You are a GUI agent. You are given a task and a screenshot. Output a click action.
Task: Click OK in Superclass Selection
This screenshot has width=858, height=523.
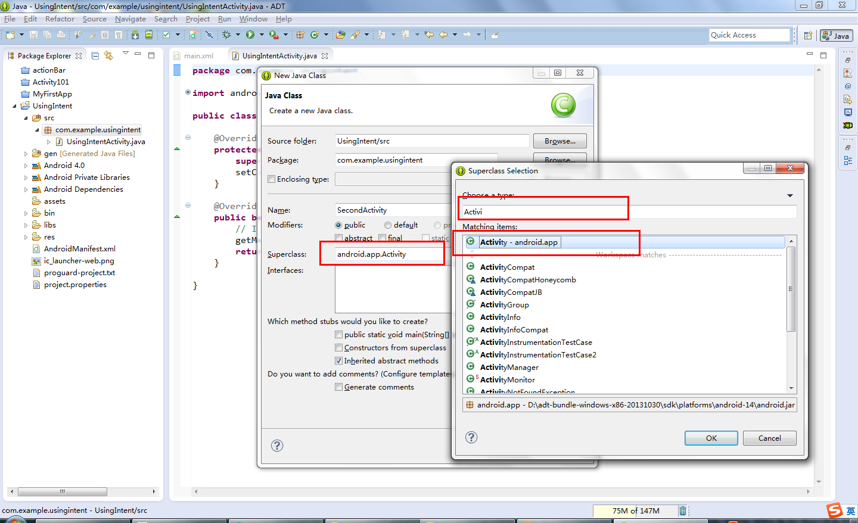coord(711,438)
